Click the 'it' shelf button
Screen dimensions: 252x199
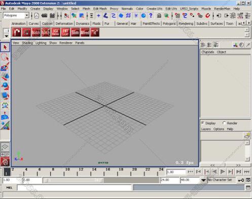point(95,32)
